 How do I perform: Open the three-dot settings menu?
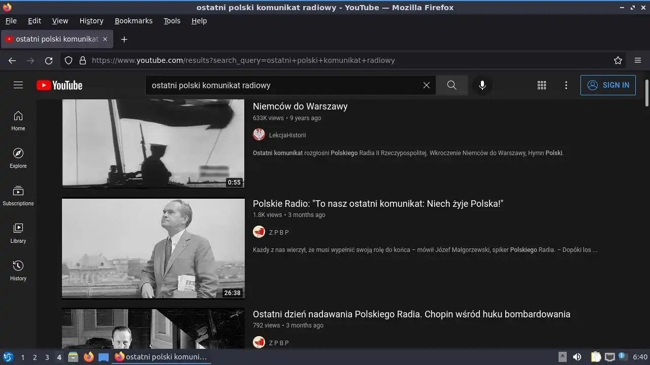(566, 85)
